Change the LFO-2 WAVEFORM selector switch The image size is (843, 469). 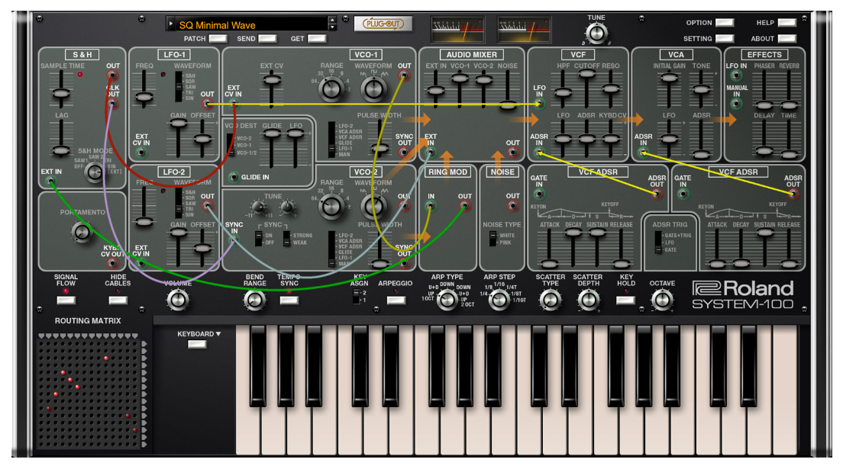click(x=179, y=203)
